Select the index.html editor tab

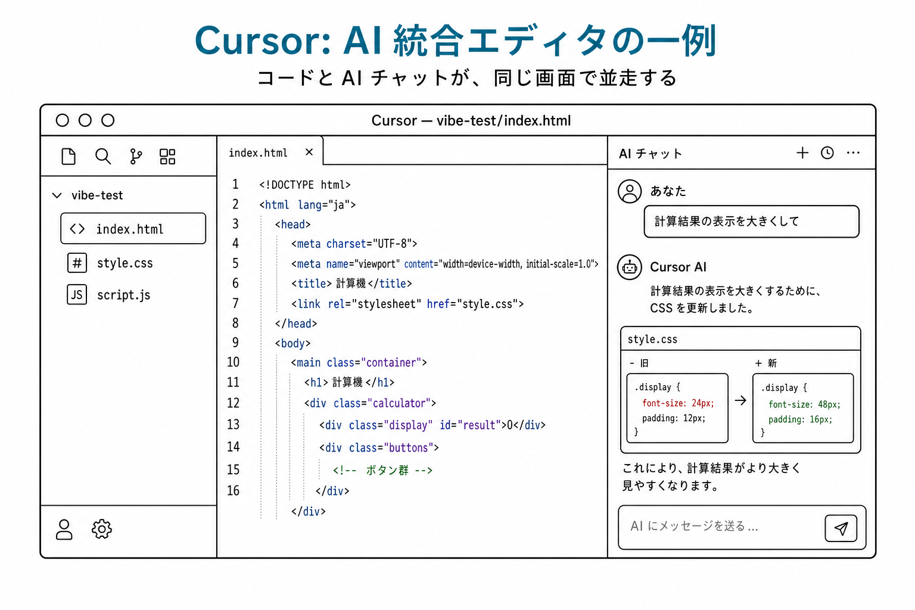coord(270,151)
